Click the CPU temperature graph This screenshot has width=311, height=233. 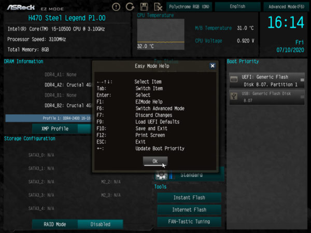[x=161, y=34]
